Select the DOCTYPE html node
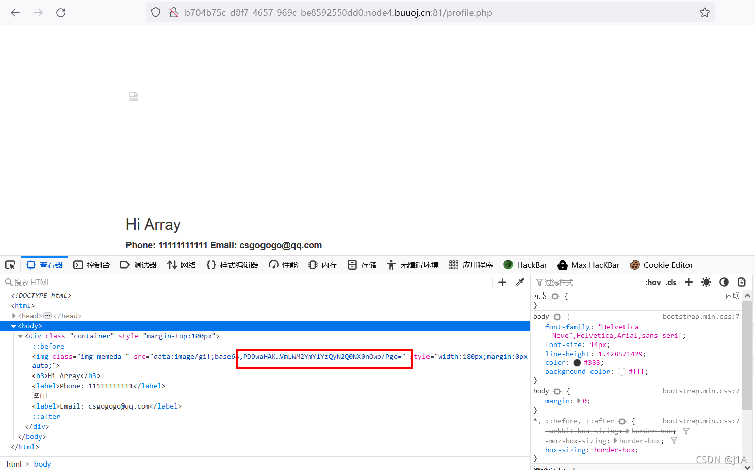The image size is (755, 470). click(x=41, y=295)
